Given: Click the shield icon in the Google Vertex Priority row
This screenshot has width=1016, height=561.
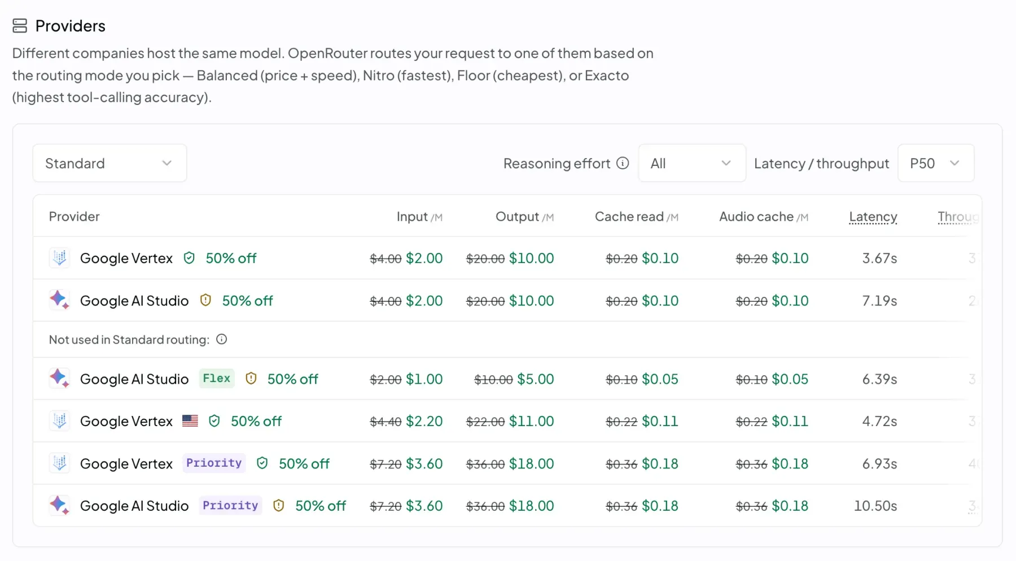Looking at the screenshot, I should point(262,463).
